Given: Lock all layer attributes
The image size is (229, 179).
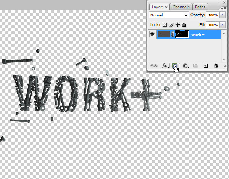Looking at the screenshot, I should [184, 25].
